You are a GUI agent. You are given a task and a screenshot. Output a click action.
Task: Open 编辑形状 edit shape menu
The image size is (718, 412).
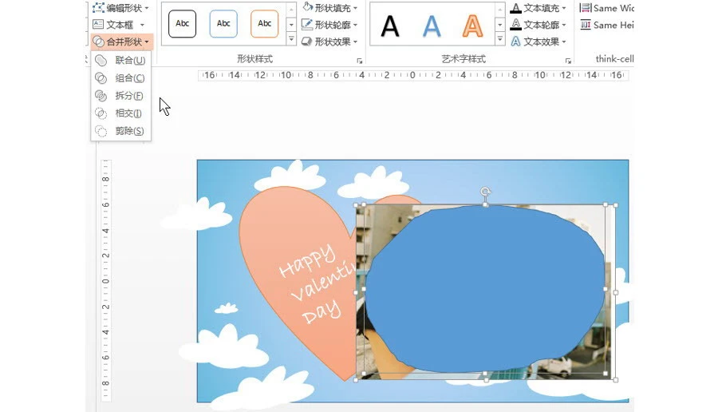(x=120, y=8)
